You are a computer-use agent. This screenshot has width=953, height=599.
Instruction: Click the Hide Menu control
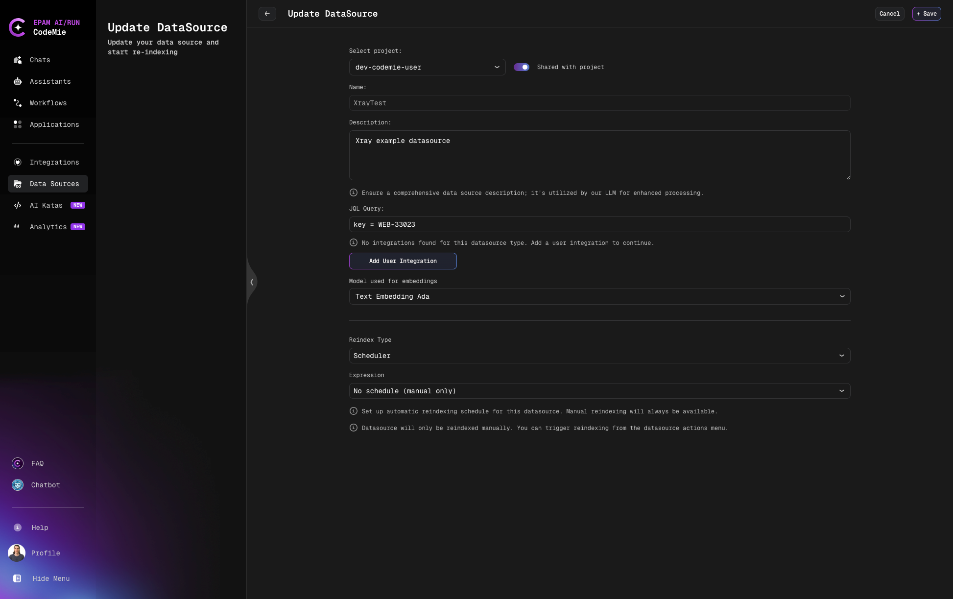(50, 578)
